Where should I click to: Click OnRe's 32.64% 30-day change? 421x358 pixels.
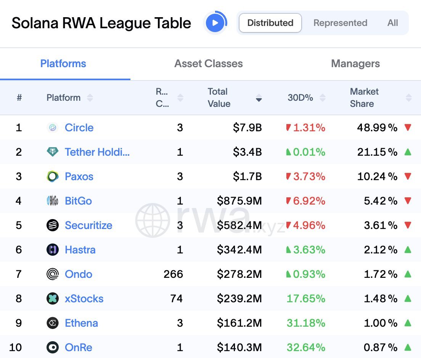[x=306, y=348]
